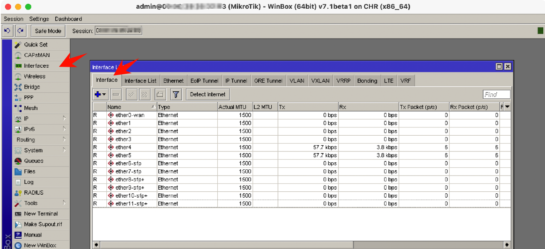Sort the table by Name column

pos(132,107)
